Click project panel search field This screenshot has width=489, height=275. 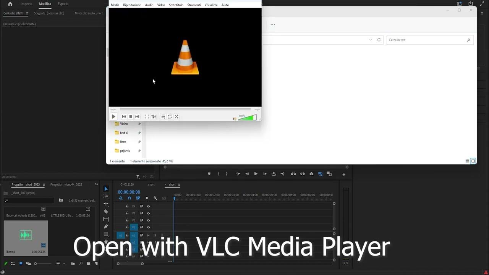point(29,200)
